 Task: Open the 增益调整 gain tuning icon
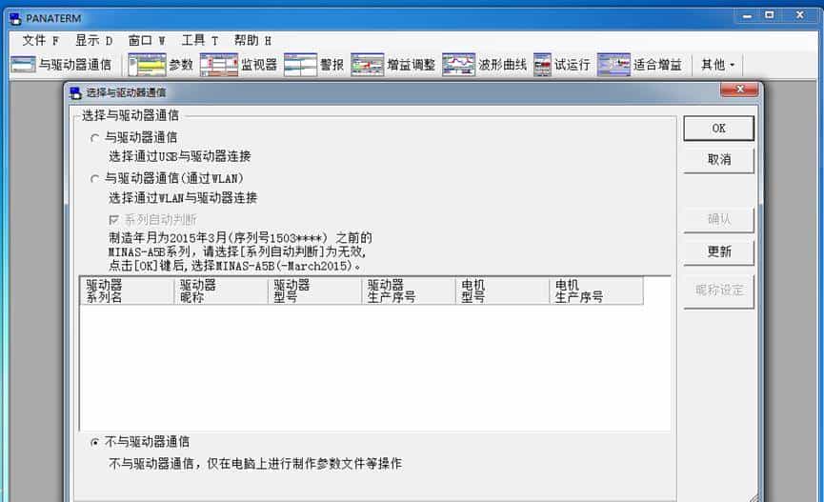[x=368, y=65]
